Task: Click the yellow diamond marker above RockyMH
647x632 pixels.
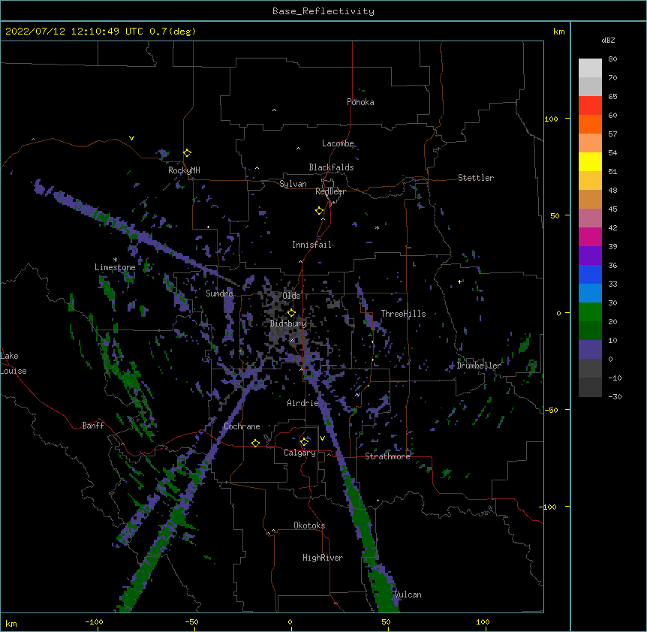Action: [x=188, y=152]
